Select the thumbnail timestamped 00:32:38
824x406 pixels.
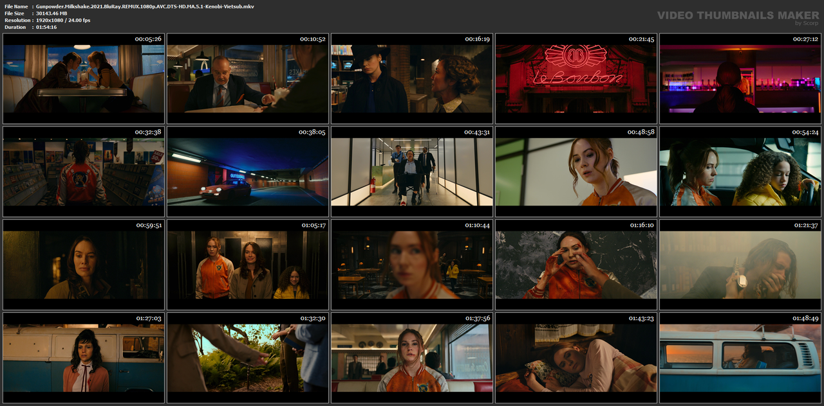[x=84, y=172]
